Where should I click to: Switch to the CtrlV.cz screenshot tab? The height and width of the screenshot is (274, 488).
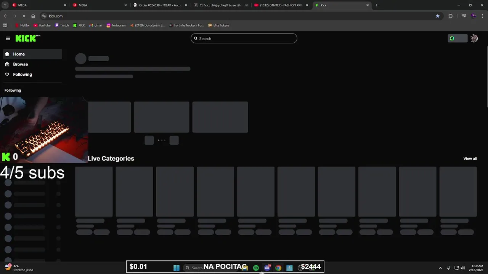pos(221,5)
